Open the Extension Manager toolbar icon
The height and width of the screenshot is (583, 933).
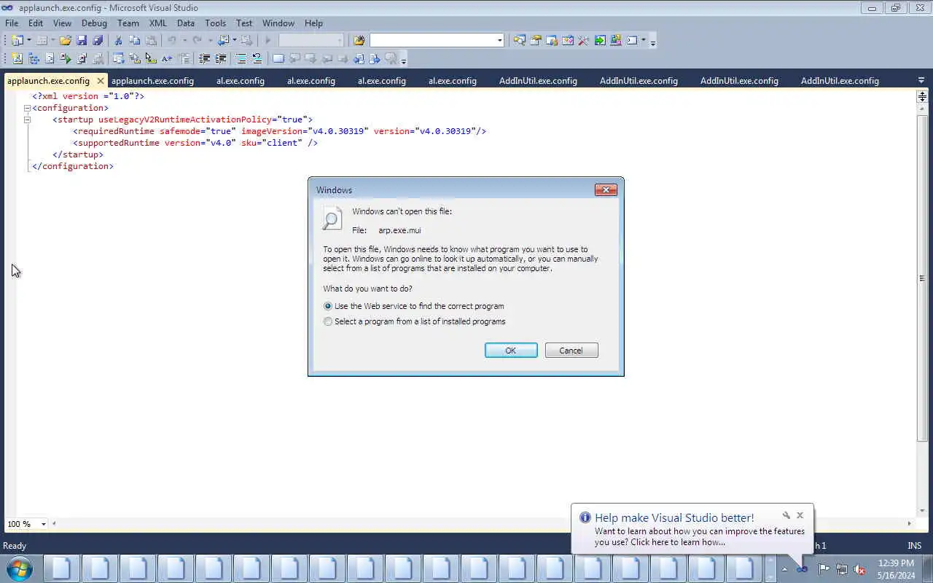pos(616,40)
